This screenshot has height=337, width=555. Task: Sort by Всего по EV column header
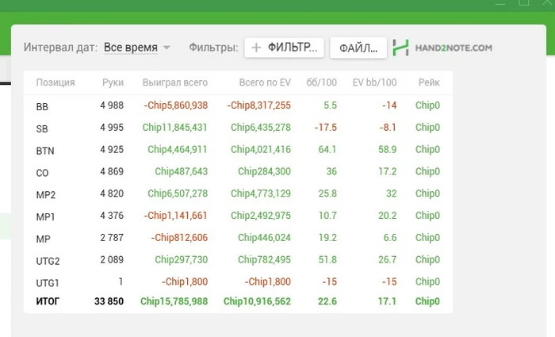265,82
